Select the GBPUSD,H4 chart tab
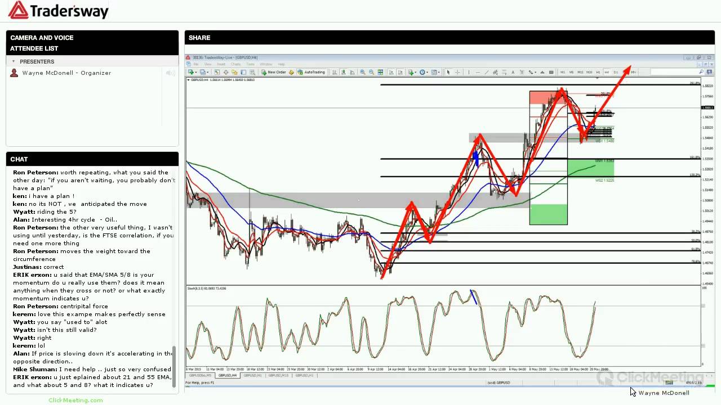The width and height of the screenshot is (721, 405). [227, 375]
